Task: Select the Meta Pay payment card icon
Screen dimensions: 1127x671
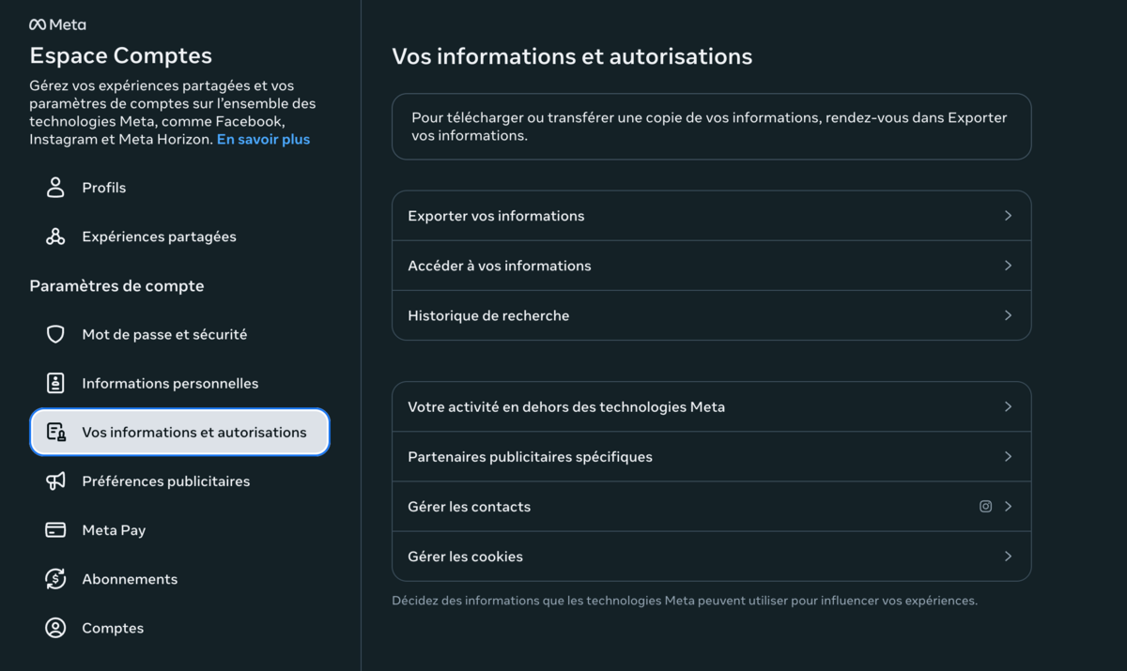Action: [x=54, y=529]
